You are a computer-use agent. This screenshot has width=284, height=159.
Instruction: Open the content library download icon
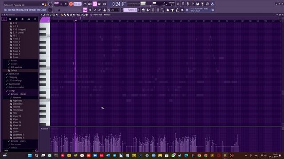[x=212, y=4]
